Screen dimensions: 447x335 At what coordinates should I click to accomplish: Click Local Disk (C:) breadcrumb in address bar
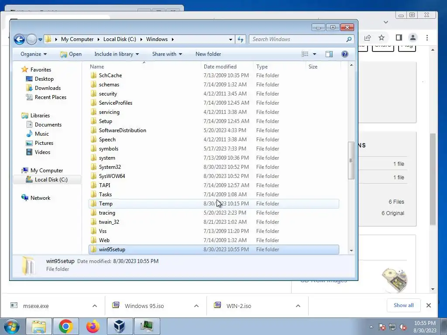(120, 39)
